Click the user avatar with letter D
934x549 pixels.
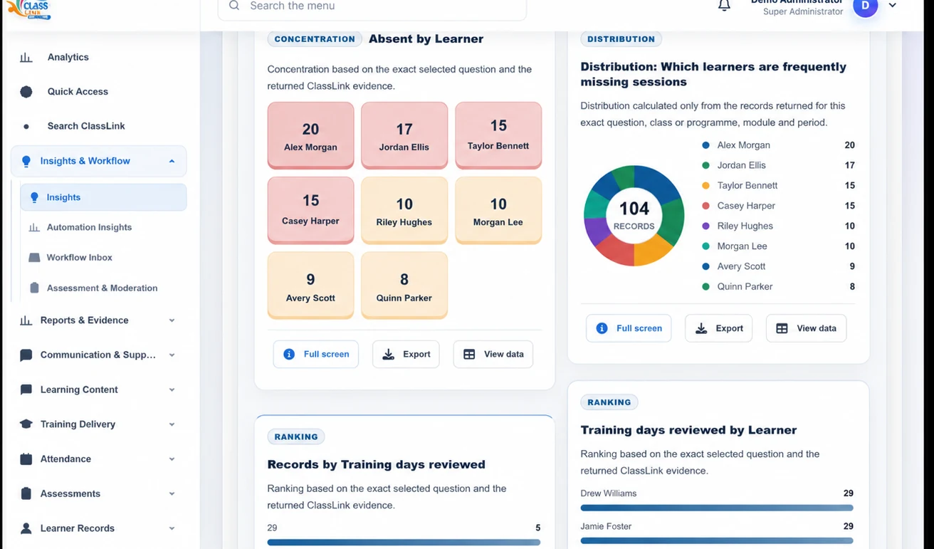866,6
